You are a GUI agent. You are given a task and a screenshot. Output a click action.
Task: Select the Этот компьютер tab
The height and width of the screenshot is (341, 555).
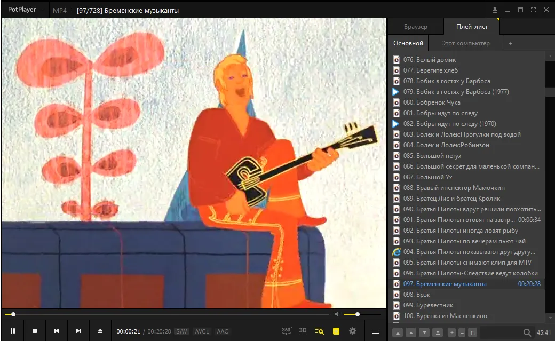pyautogui.click(x=465, y=43)
